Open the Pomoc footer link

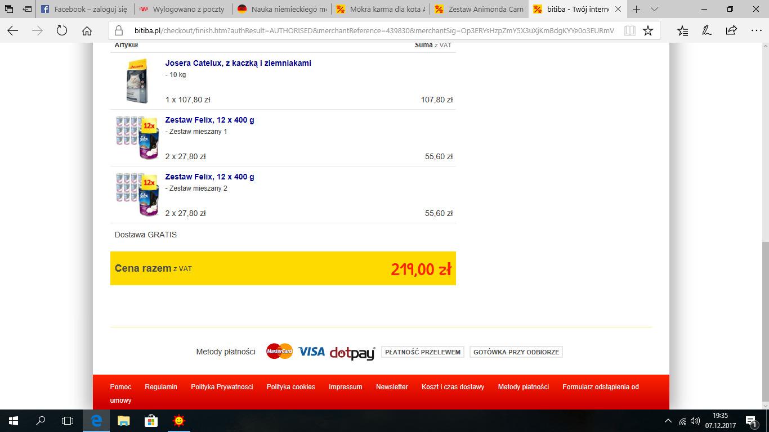[120, 387]
